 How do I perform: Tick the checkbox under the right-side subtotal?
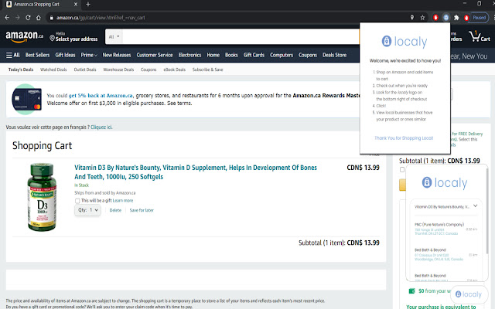[x=402, y=170]
